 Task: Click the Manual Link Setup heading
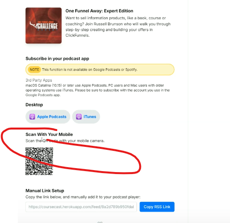click(45, 191)
